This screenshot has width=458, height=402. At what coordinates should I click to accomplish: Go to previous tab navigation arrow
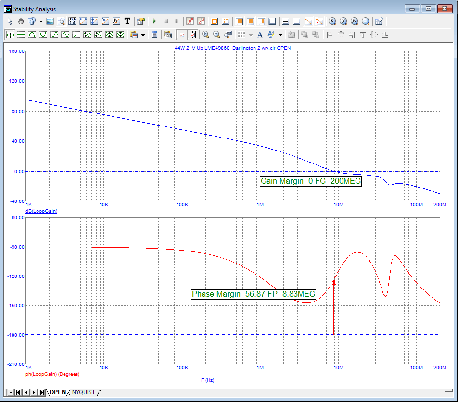pos(26,393)
